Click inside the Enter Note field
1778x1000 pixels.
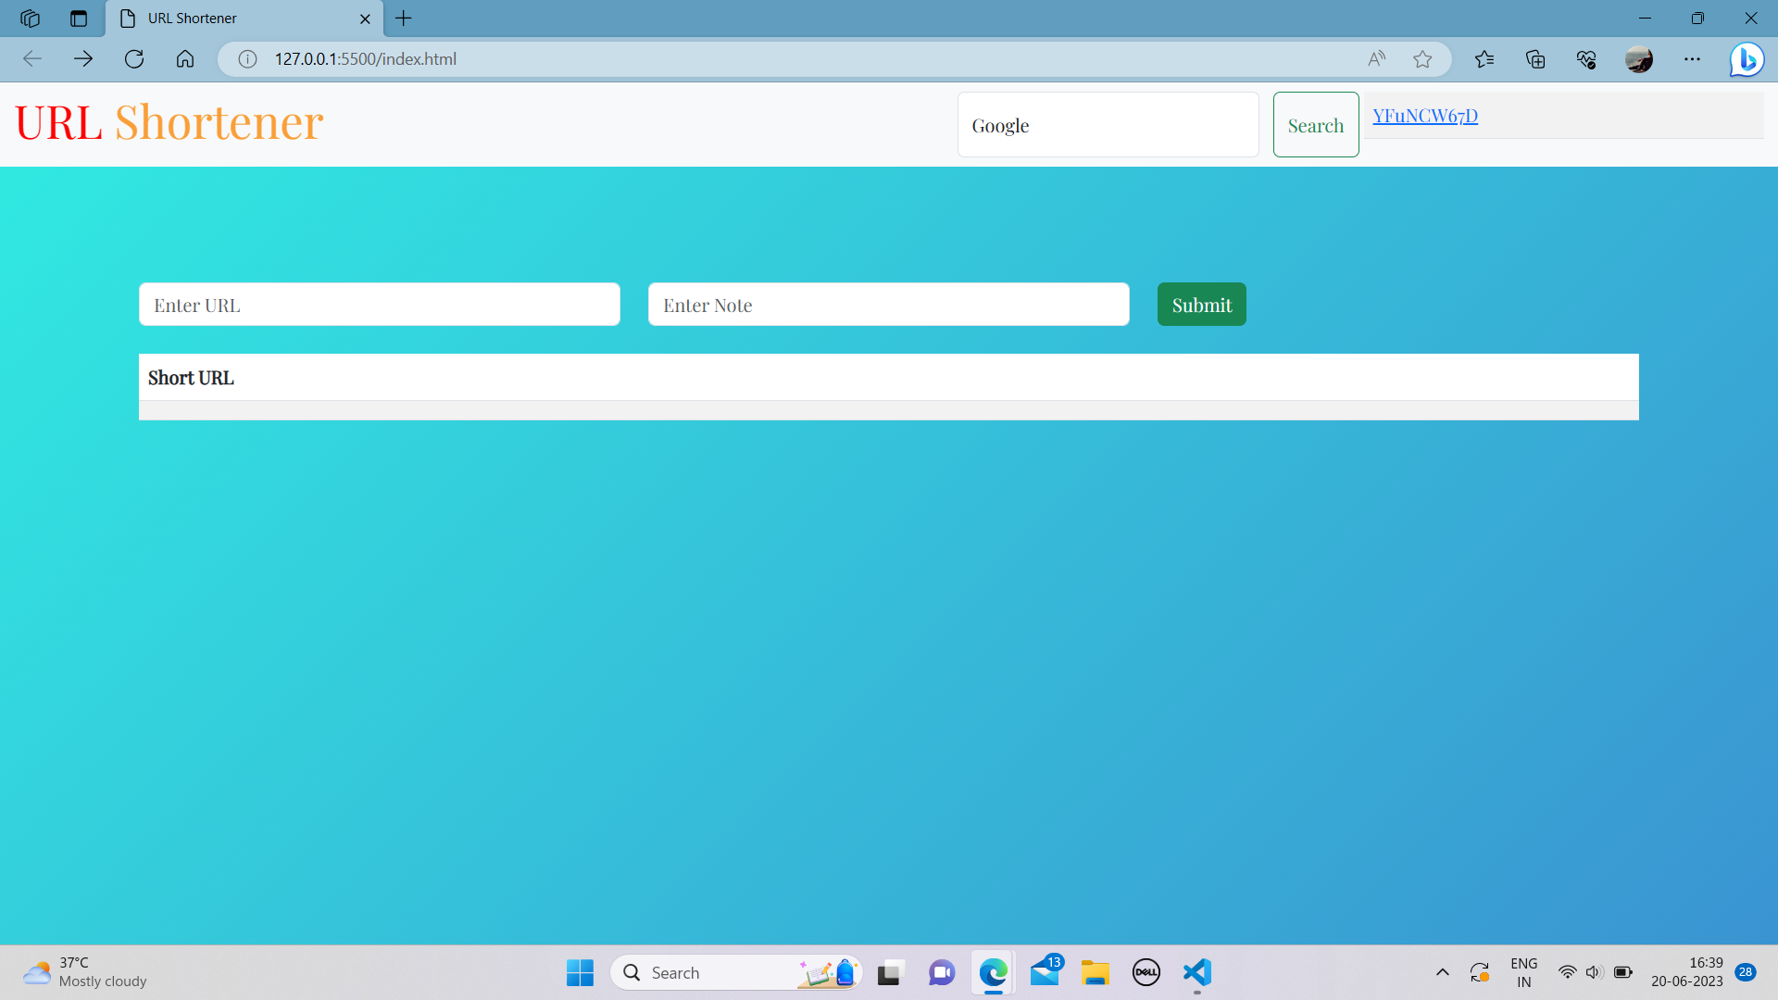[x=888, y=304]
